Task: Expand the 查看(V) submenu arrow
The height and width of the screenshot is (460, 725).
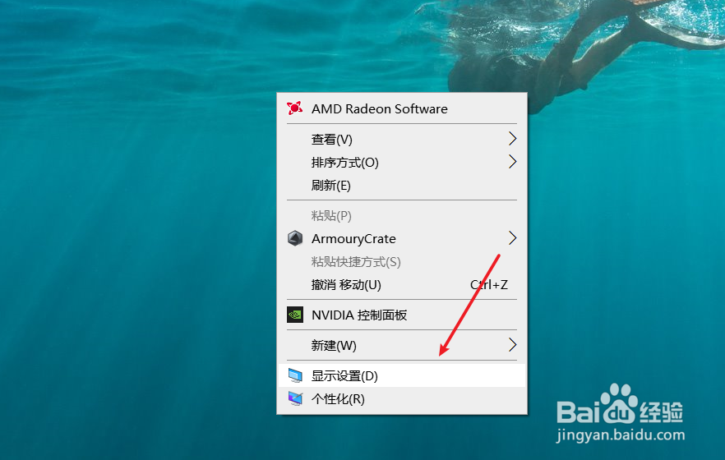Action: (x=512, y=139)
